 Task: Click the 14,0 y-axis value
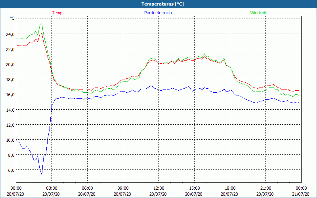pos(10,110)
